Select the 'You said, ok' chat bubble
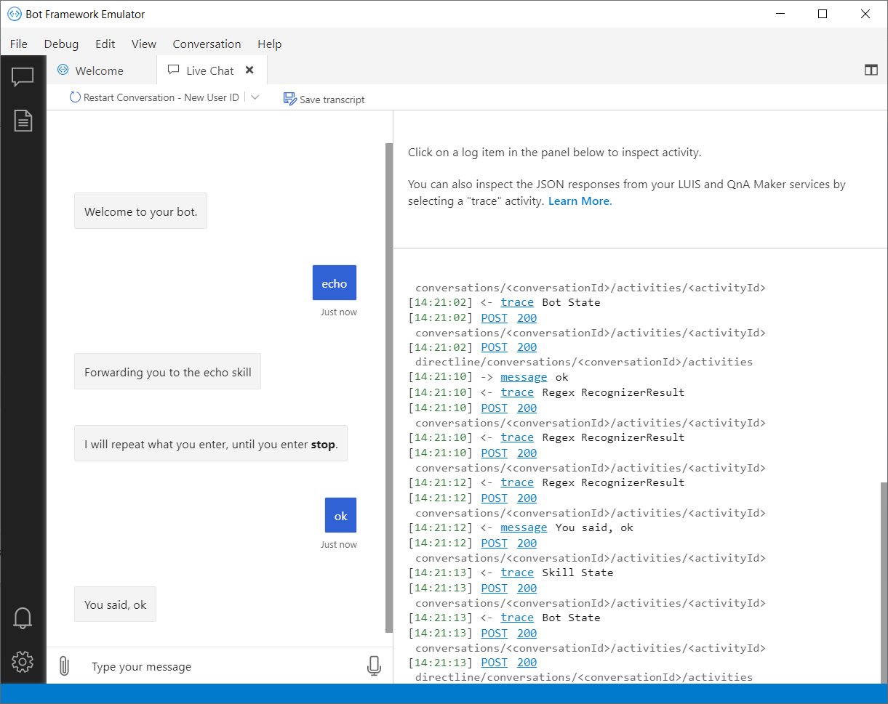This screenshot has width=888, height=704. pos(115,604)
